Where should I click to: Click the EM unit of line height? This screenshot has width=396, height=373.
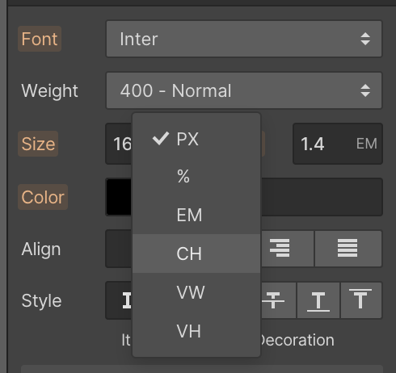[367, 144]
